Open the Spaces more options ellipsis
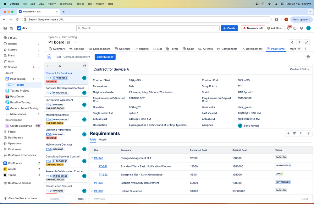 click(x=39, y=67)
